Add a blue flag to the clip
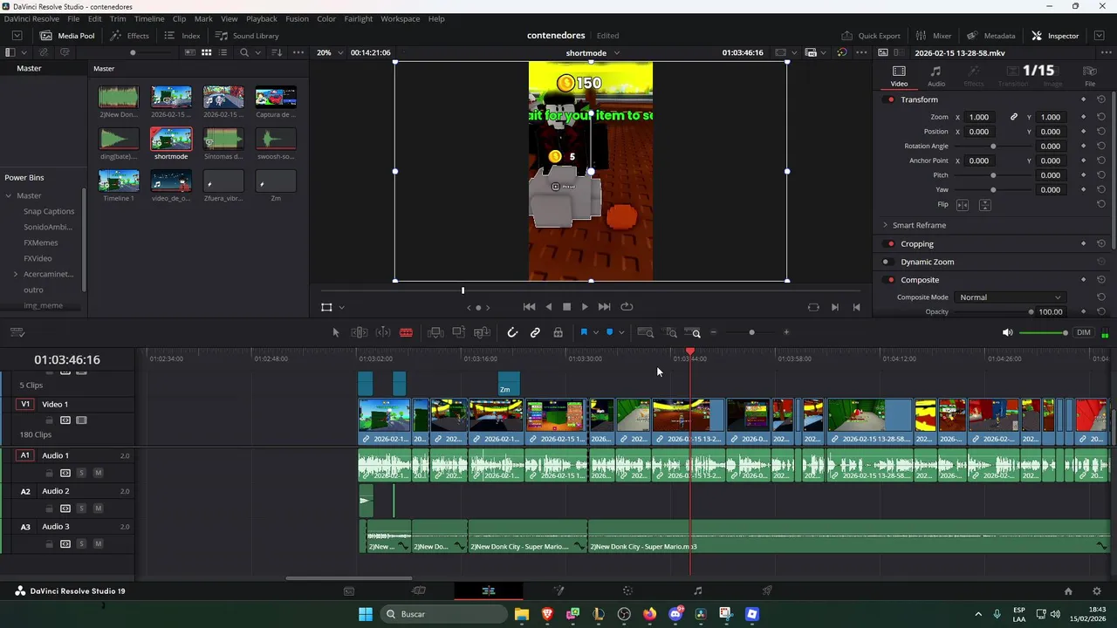This screenshot has width=1117, height=628. pyautogui.click(x=584, y=332)
